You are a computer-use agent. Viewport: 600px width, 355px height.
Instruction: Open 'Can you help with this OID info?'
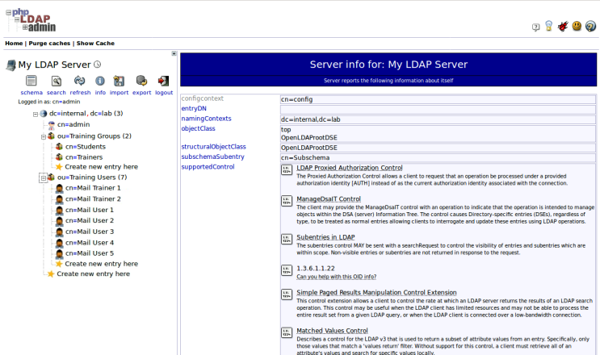337,277
